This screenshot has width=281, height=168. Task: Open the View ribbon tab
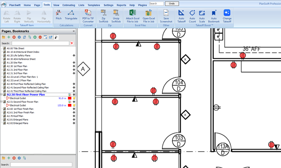(x=56, y=5)
